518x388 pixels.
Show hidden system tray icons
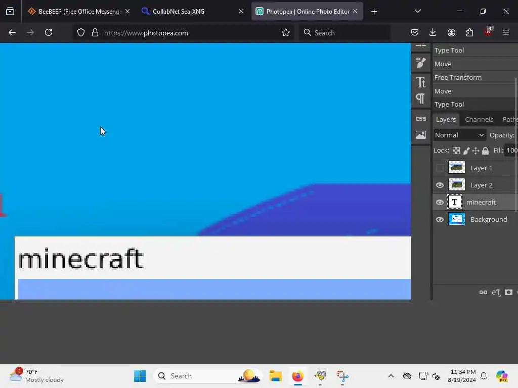coord(391,376)
